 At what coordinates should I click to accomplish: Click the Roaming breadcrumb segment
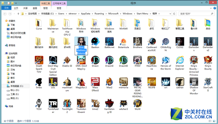tap(99, 14)
